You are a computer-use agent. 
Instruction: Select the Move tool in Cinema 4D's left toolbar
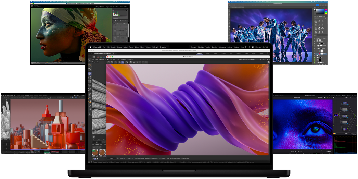[90, 74]
